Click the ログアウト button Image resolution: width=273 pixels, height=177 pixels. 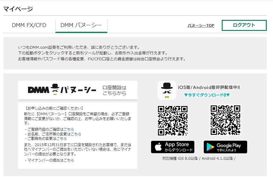point(244,25)
